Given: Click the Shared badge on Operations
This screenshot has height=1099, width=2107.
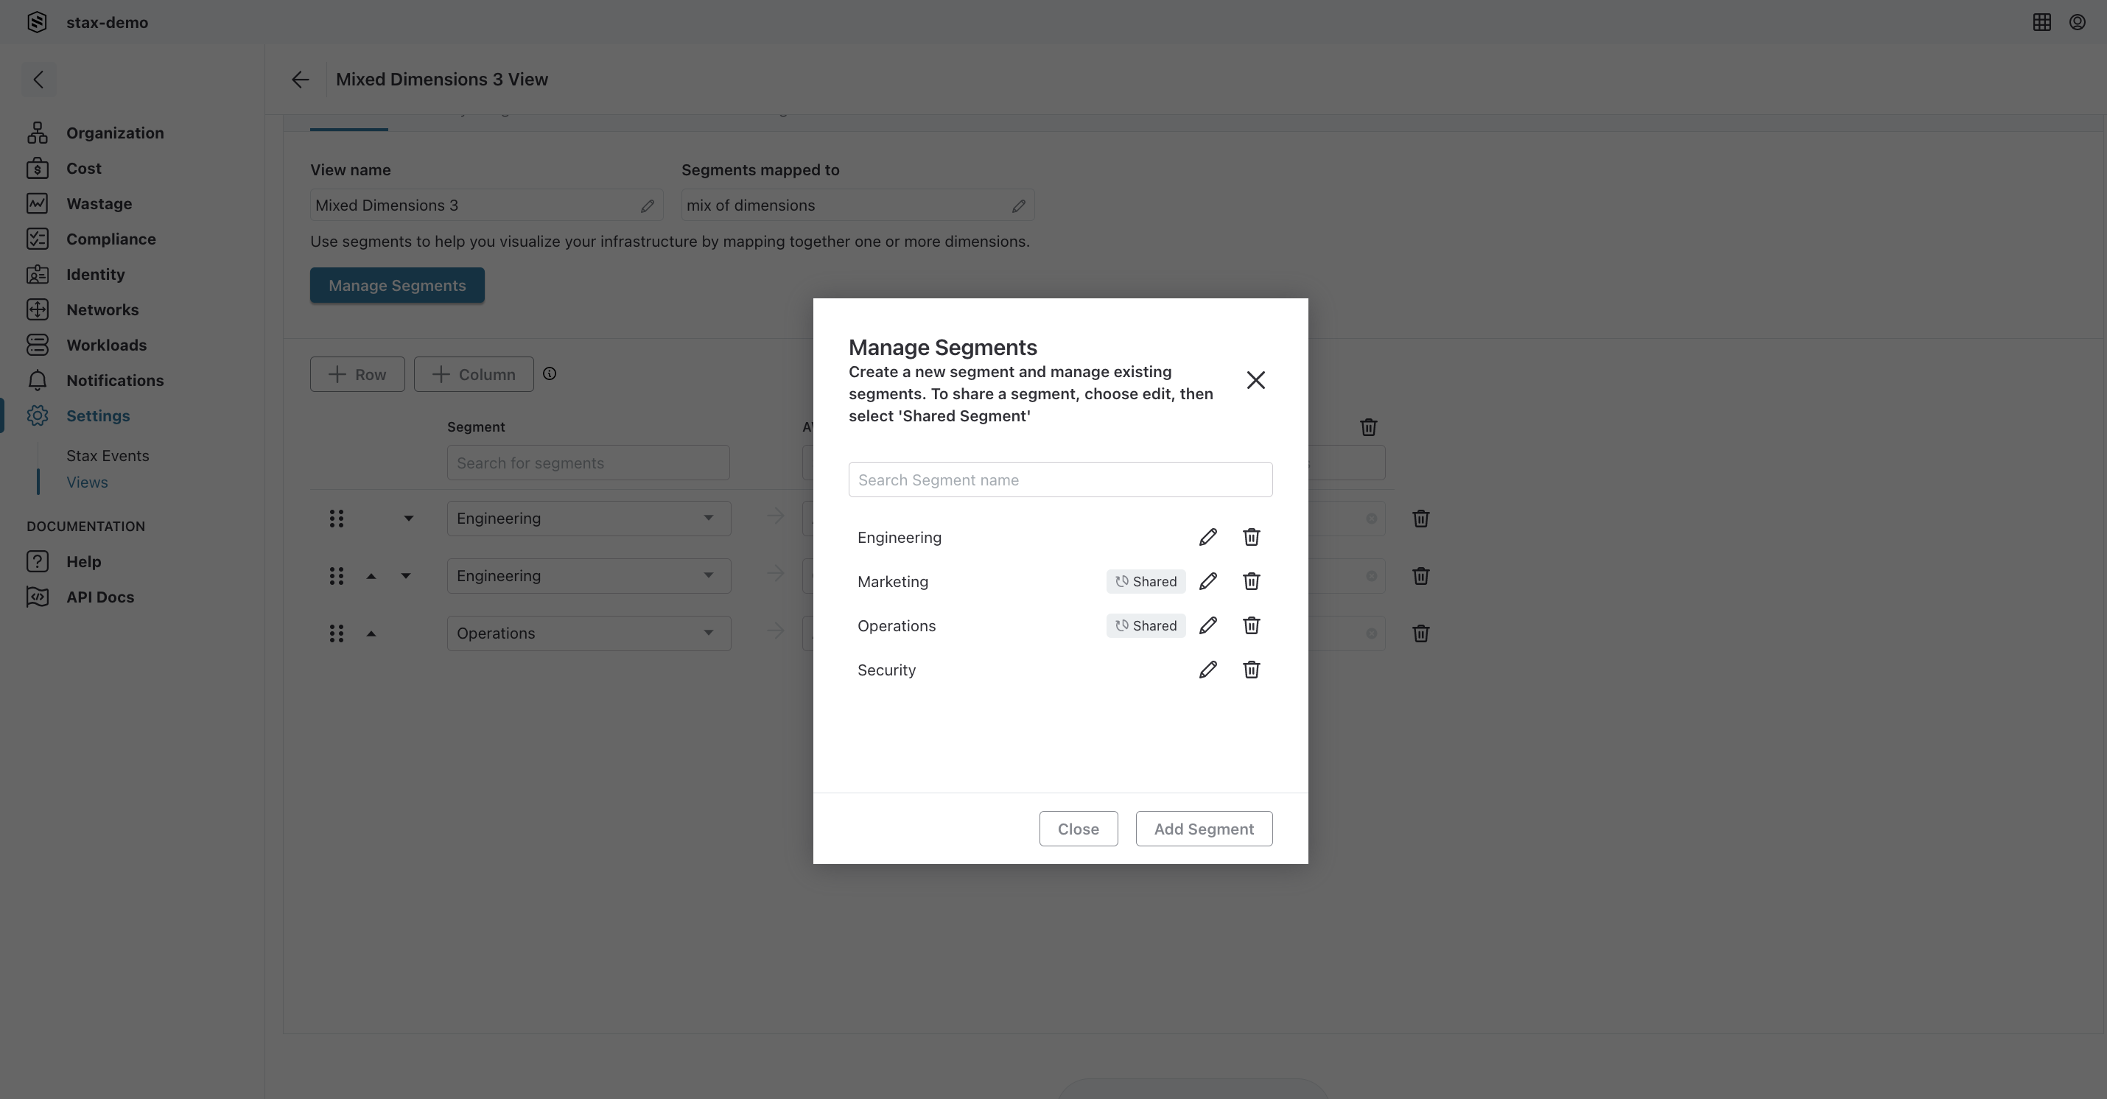Looking at the screenshot, I should point(1146,625).
